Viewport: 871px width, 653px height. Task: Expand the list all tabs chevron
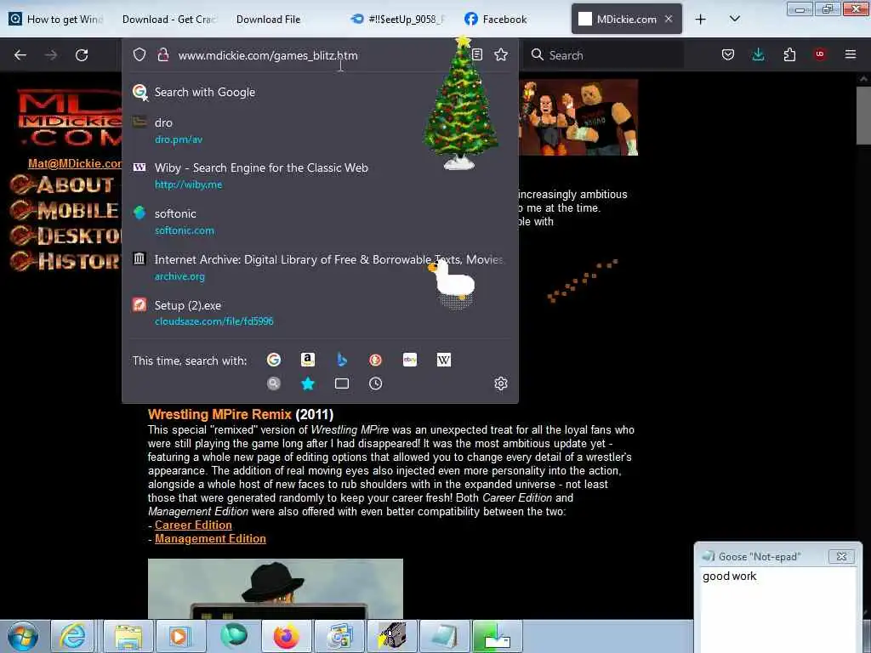734,20
